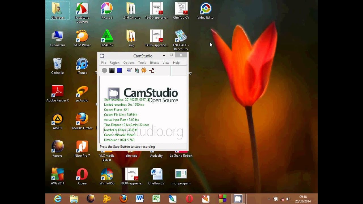Open Screen Annotations from the CamStudio toolbar
The width and height of the screenshot is (363, 204).
coord(137,70)
